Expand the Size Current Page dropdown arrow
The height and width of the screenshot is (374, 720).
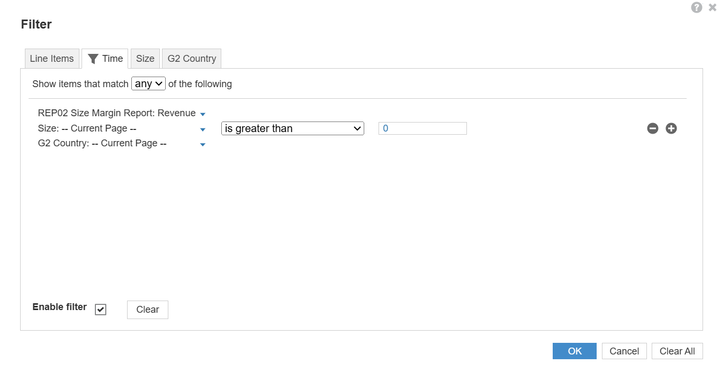(x=203, y=129)
